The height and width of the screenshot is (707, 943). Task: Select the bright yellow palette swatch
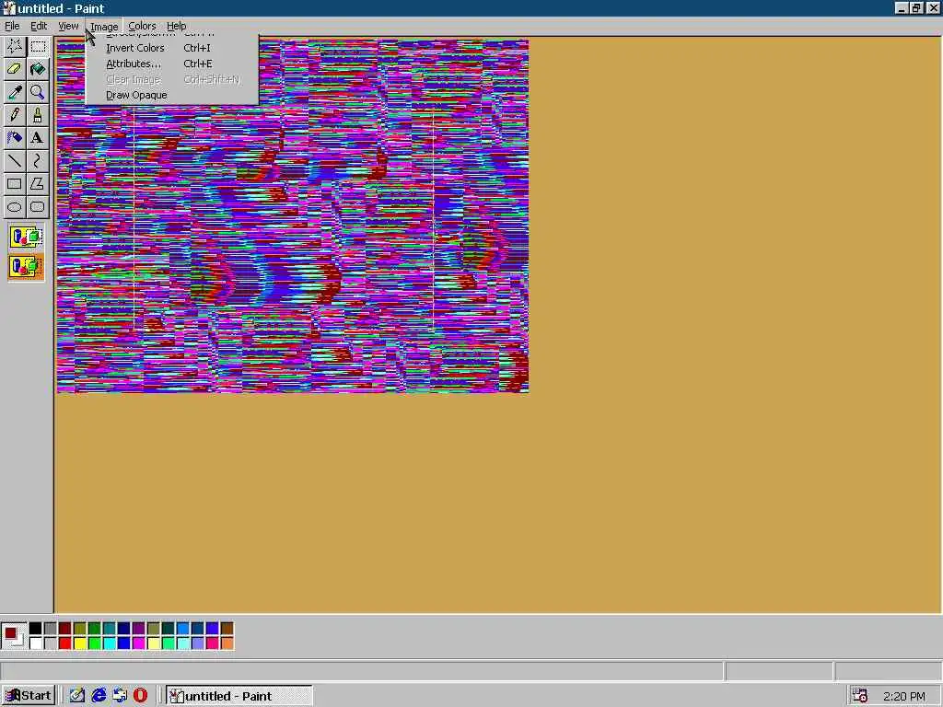79,643
